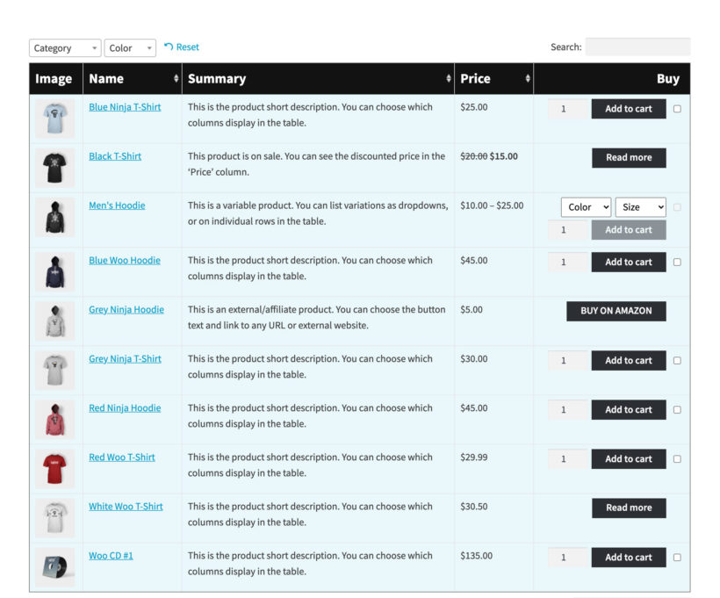Image resolution: width=720 pixels, height=598 pixels.
Task: Expand the Color filter dropdown
Action: pos(129,47)
